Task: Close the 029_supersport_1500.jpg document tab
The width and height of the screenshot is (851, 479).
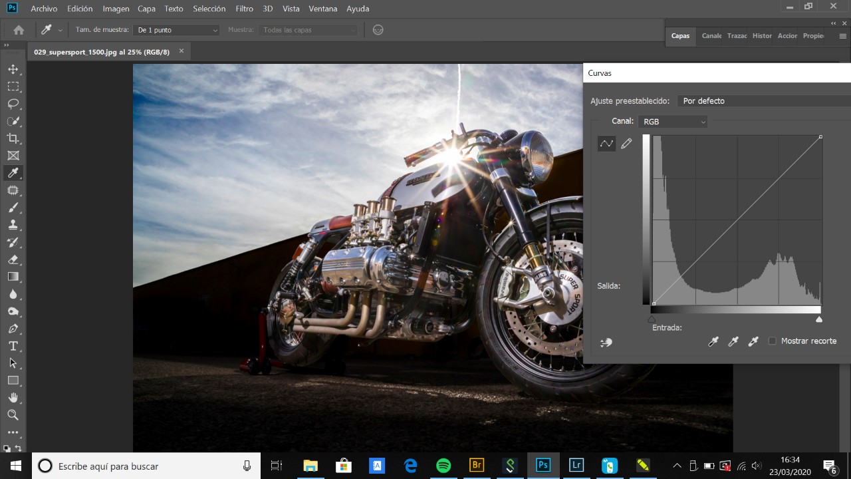Action: (182, 51)
